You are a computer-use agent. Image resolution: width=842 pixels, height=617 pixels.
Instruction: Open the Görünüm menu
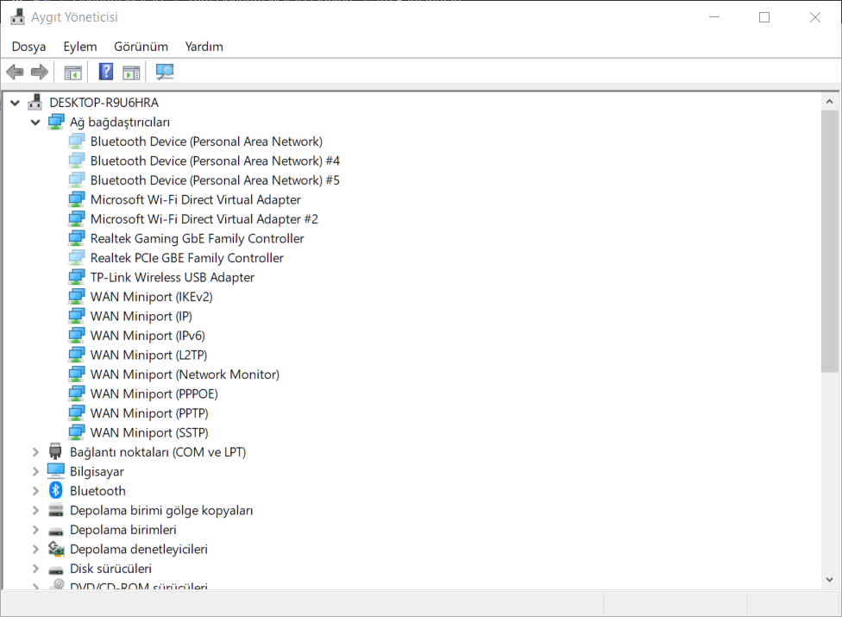pyautogui.click(x=141, y=47)
